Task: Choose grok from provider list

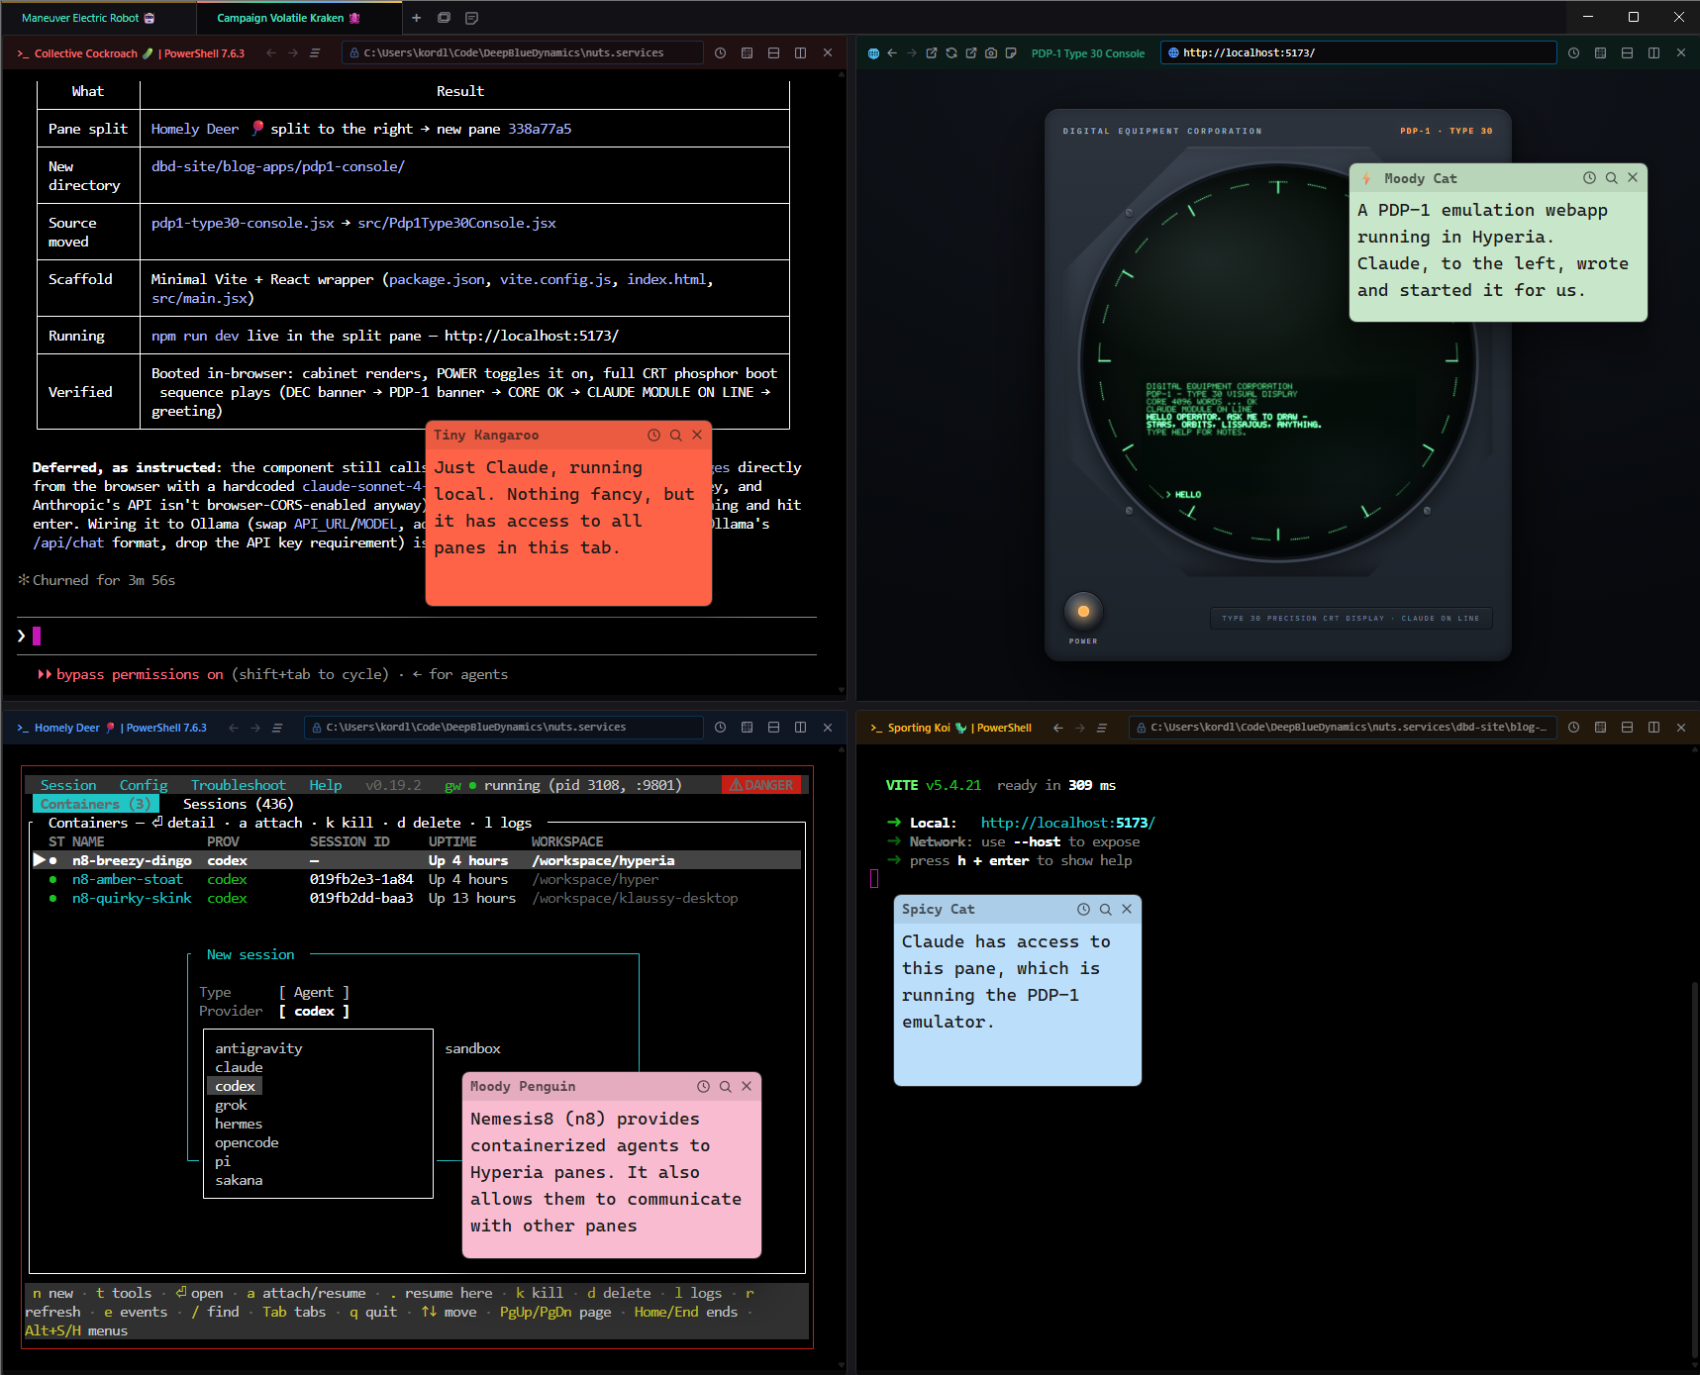Action: coord(231,1105)
